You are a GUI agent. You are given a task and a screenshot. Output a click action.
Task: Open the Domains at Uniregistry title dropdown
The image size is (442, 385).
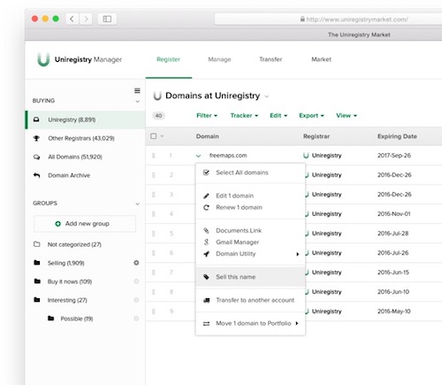click(x=267, y=96)
